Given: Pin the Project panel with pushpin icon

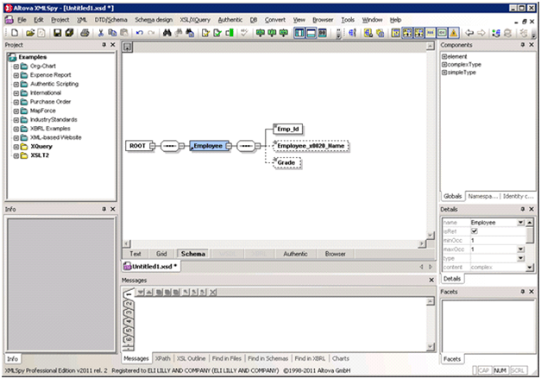Looking at the screenshot, I should [x=104, y=45].
